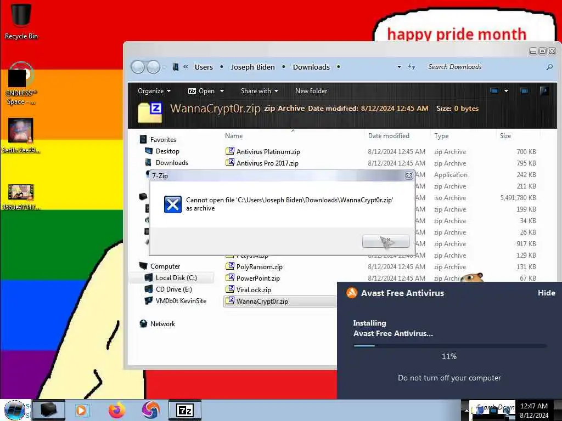The image size is (562, 421).
Task: Click Joseph Biden in the address breadcrumb
Action: coord(252,67)
